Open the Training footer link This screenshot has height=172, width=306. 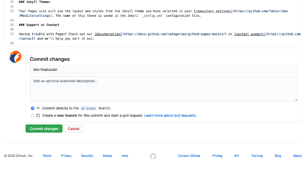click(257, 156)
